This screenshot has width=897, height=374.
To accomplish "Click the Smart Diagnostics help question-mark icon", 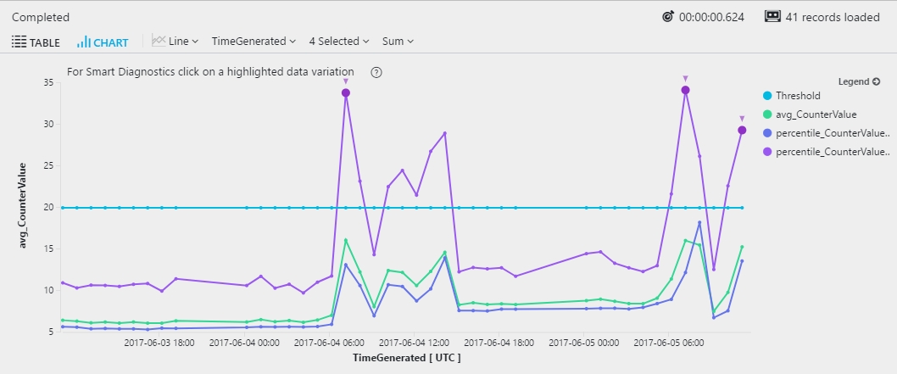I will [x=376, y=72].
